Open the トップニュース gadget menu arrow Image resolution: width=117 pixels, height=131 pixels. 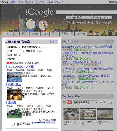point(107,42)
